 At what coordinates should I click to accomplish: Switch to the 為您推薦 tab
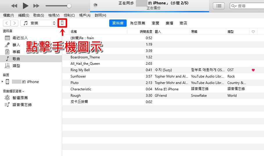click(x=137, y=23)
